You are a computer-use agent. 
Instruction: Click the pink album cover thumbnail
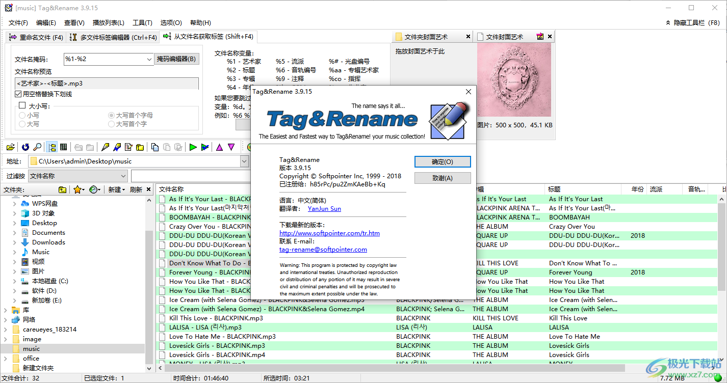[x=514, y=80]
